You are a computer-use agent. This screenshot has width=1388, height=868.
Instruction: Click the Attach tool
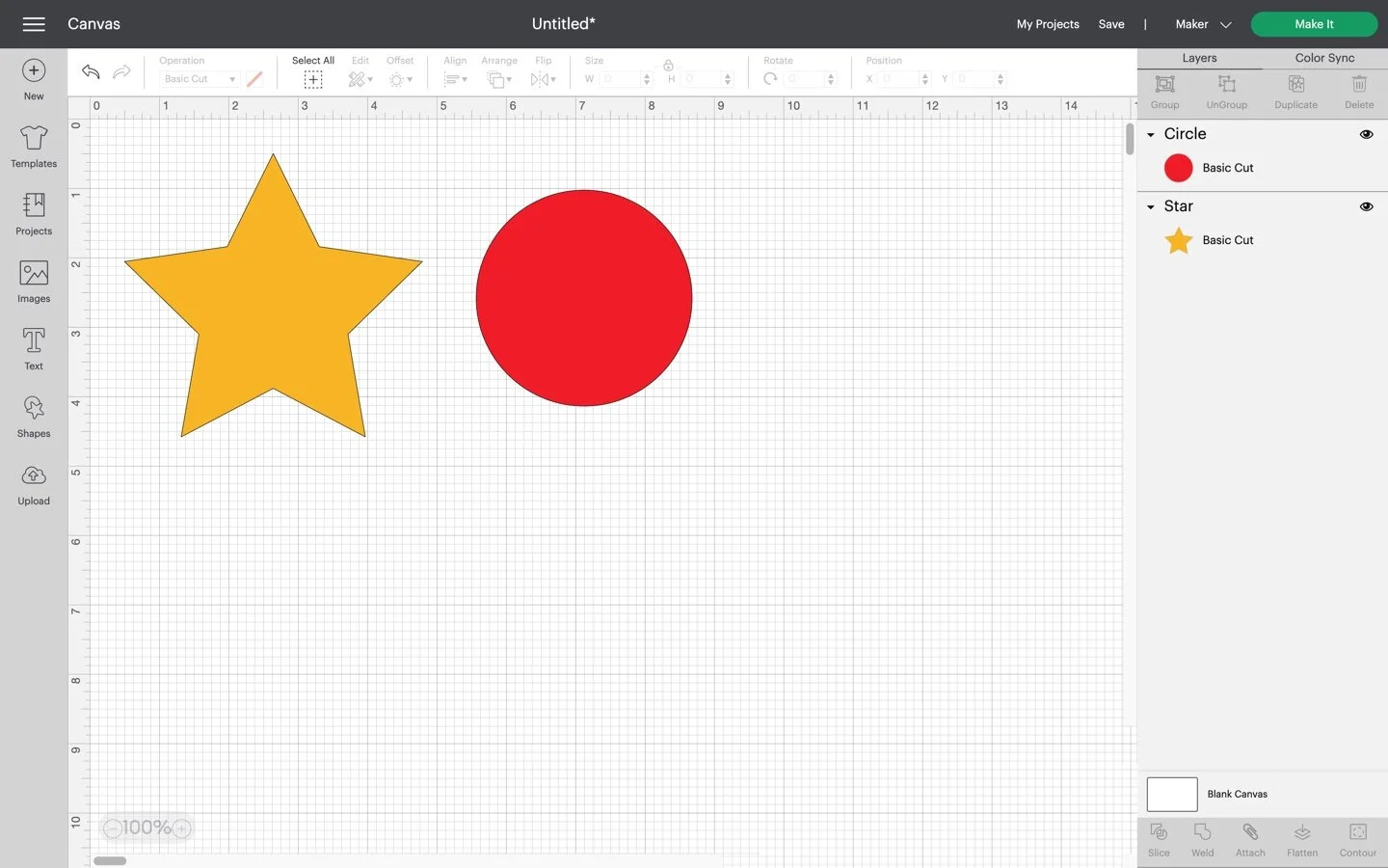(x=1250, y=840)
